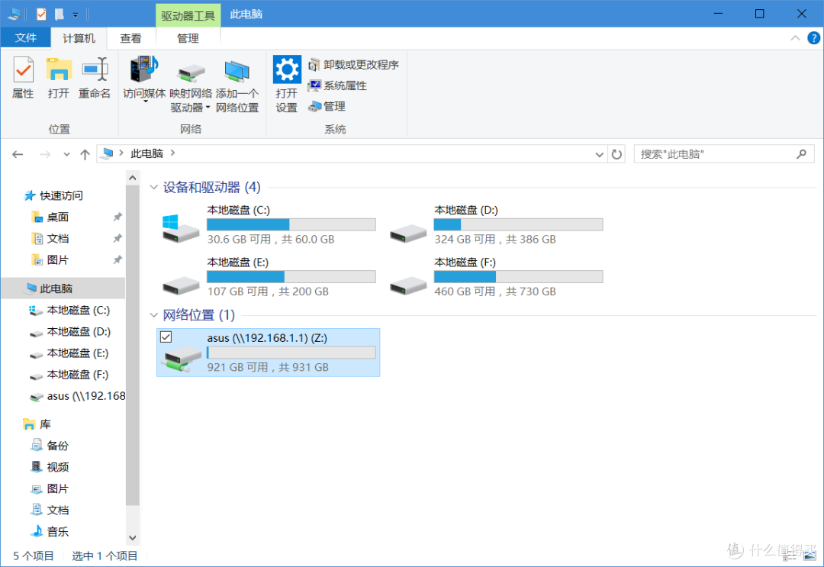This screenshot has height=567, width=824.
Task: Click the C: drive usage bar
Action: [x=291, y=224]
